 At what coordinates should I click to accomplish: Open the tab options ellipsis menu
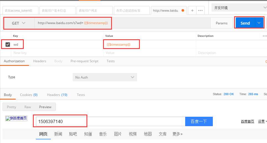click(200, 11)
